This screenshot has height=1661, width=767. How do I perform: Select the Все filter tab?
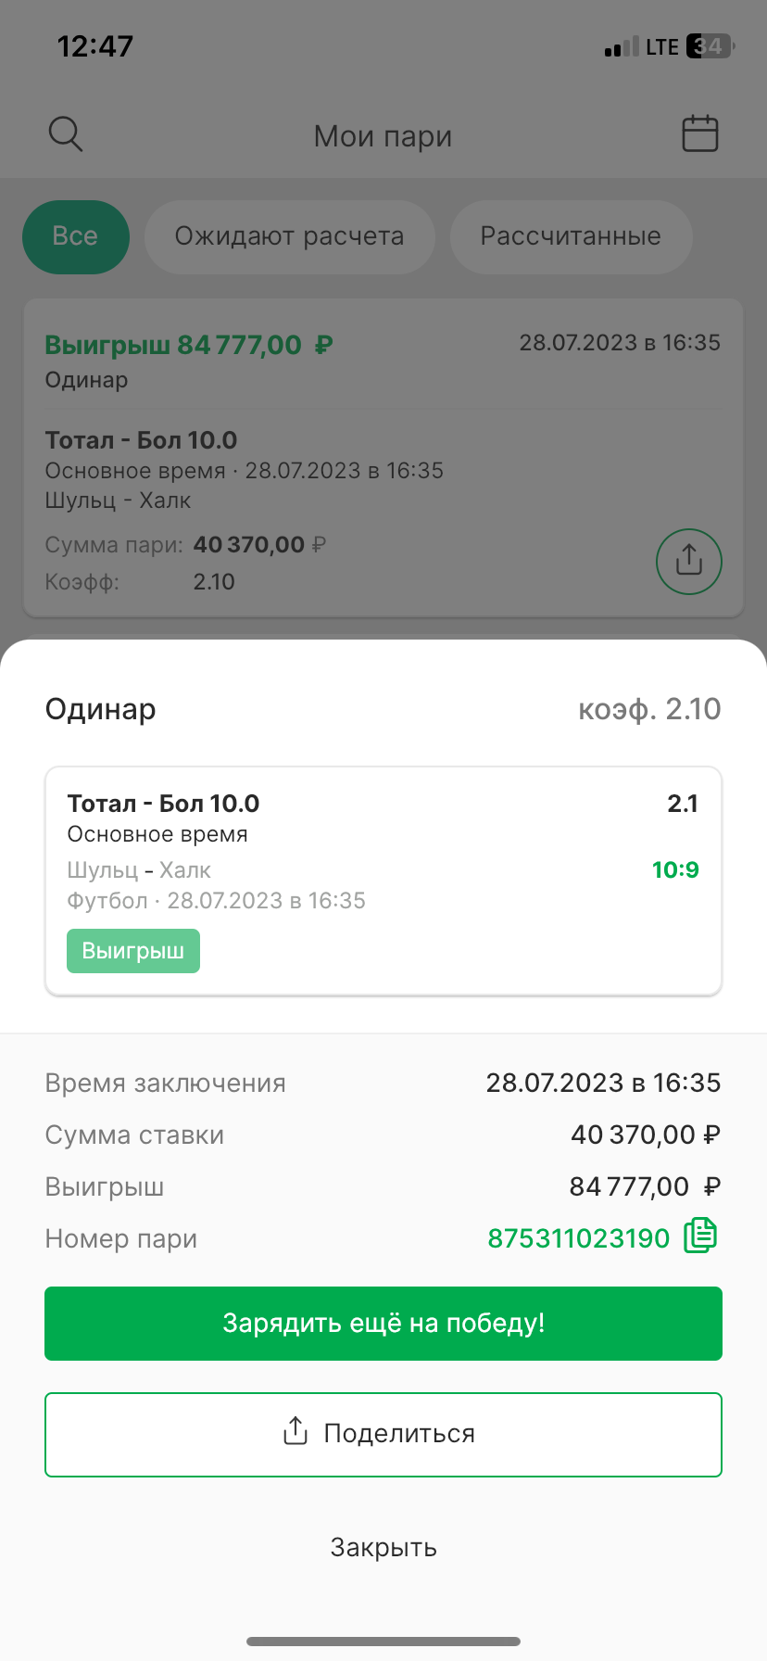click(75, 236)
